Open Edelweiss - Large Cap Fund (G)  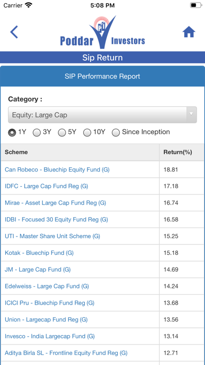[47, 286]
